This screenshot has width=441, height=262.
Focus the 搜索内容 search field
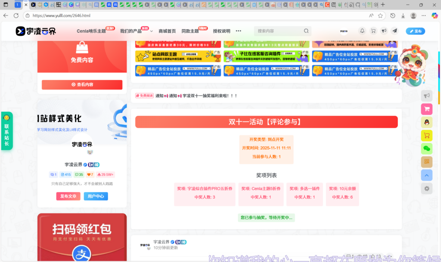278,31
